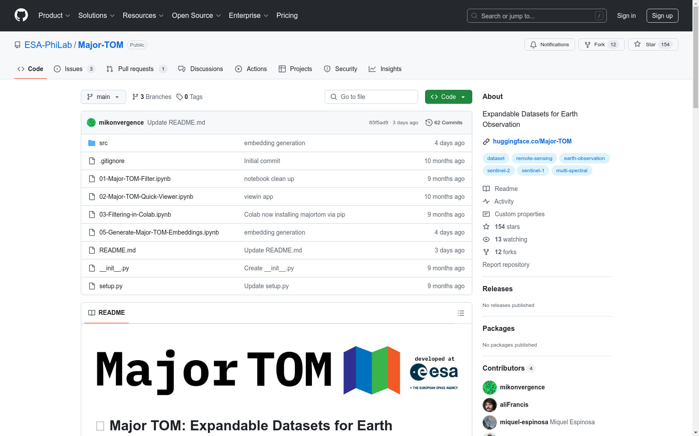Screen dimensions: 699x436
Task: Click the link icon beside huggingface URL
Action: coord(486,141)
